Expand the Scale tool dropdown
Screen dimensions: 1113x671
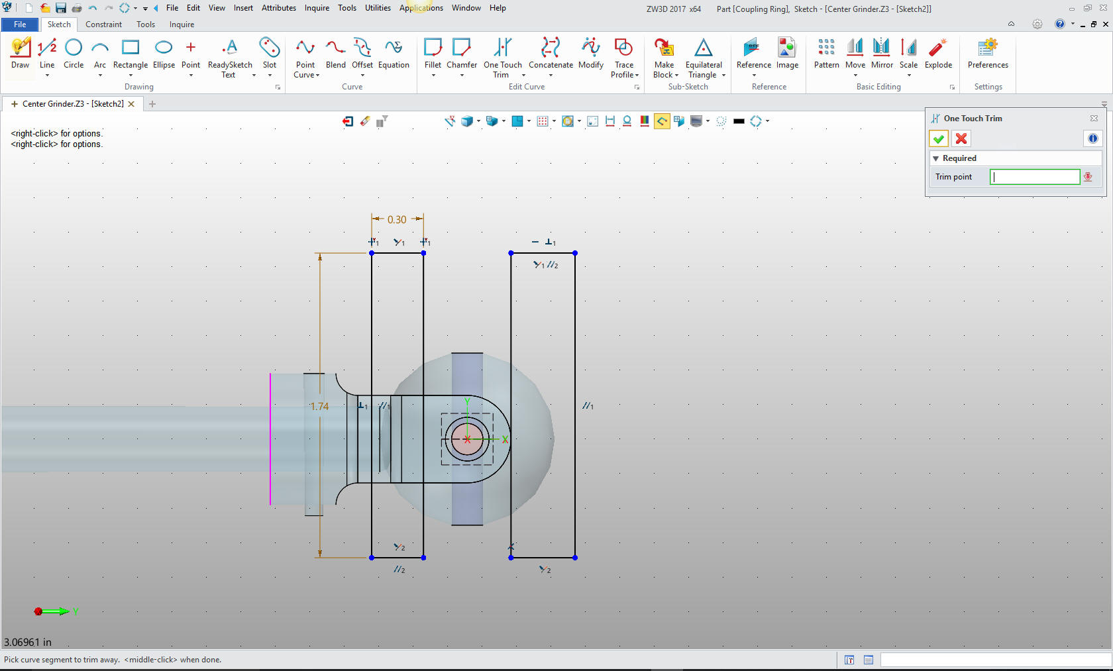[x=909, y=76]
